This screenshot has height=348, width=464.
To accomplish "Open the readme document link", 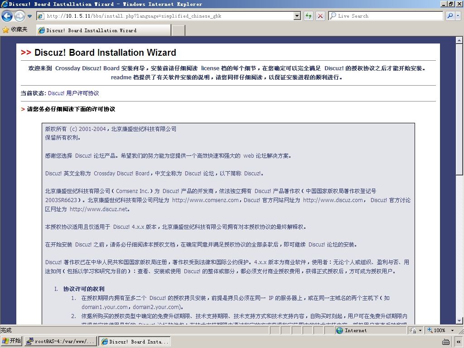I will point(121,77).
